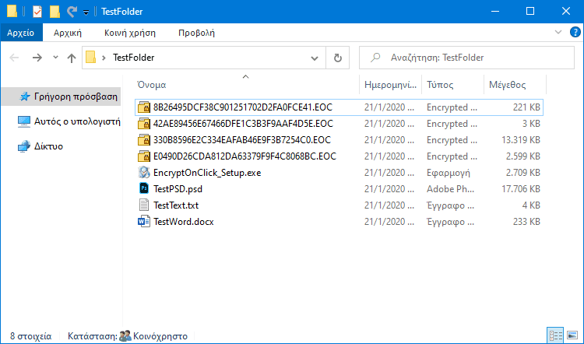Image resolution: width=584 pixels, height=344 pixels.
Task: Select the TestWord.docx file name
Action: pyautogui.click(x=184, y=222)
